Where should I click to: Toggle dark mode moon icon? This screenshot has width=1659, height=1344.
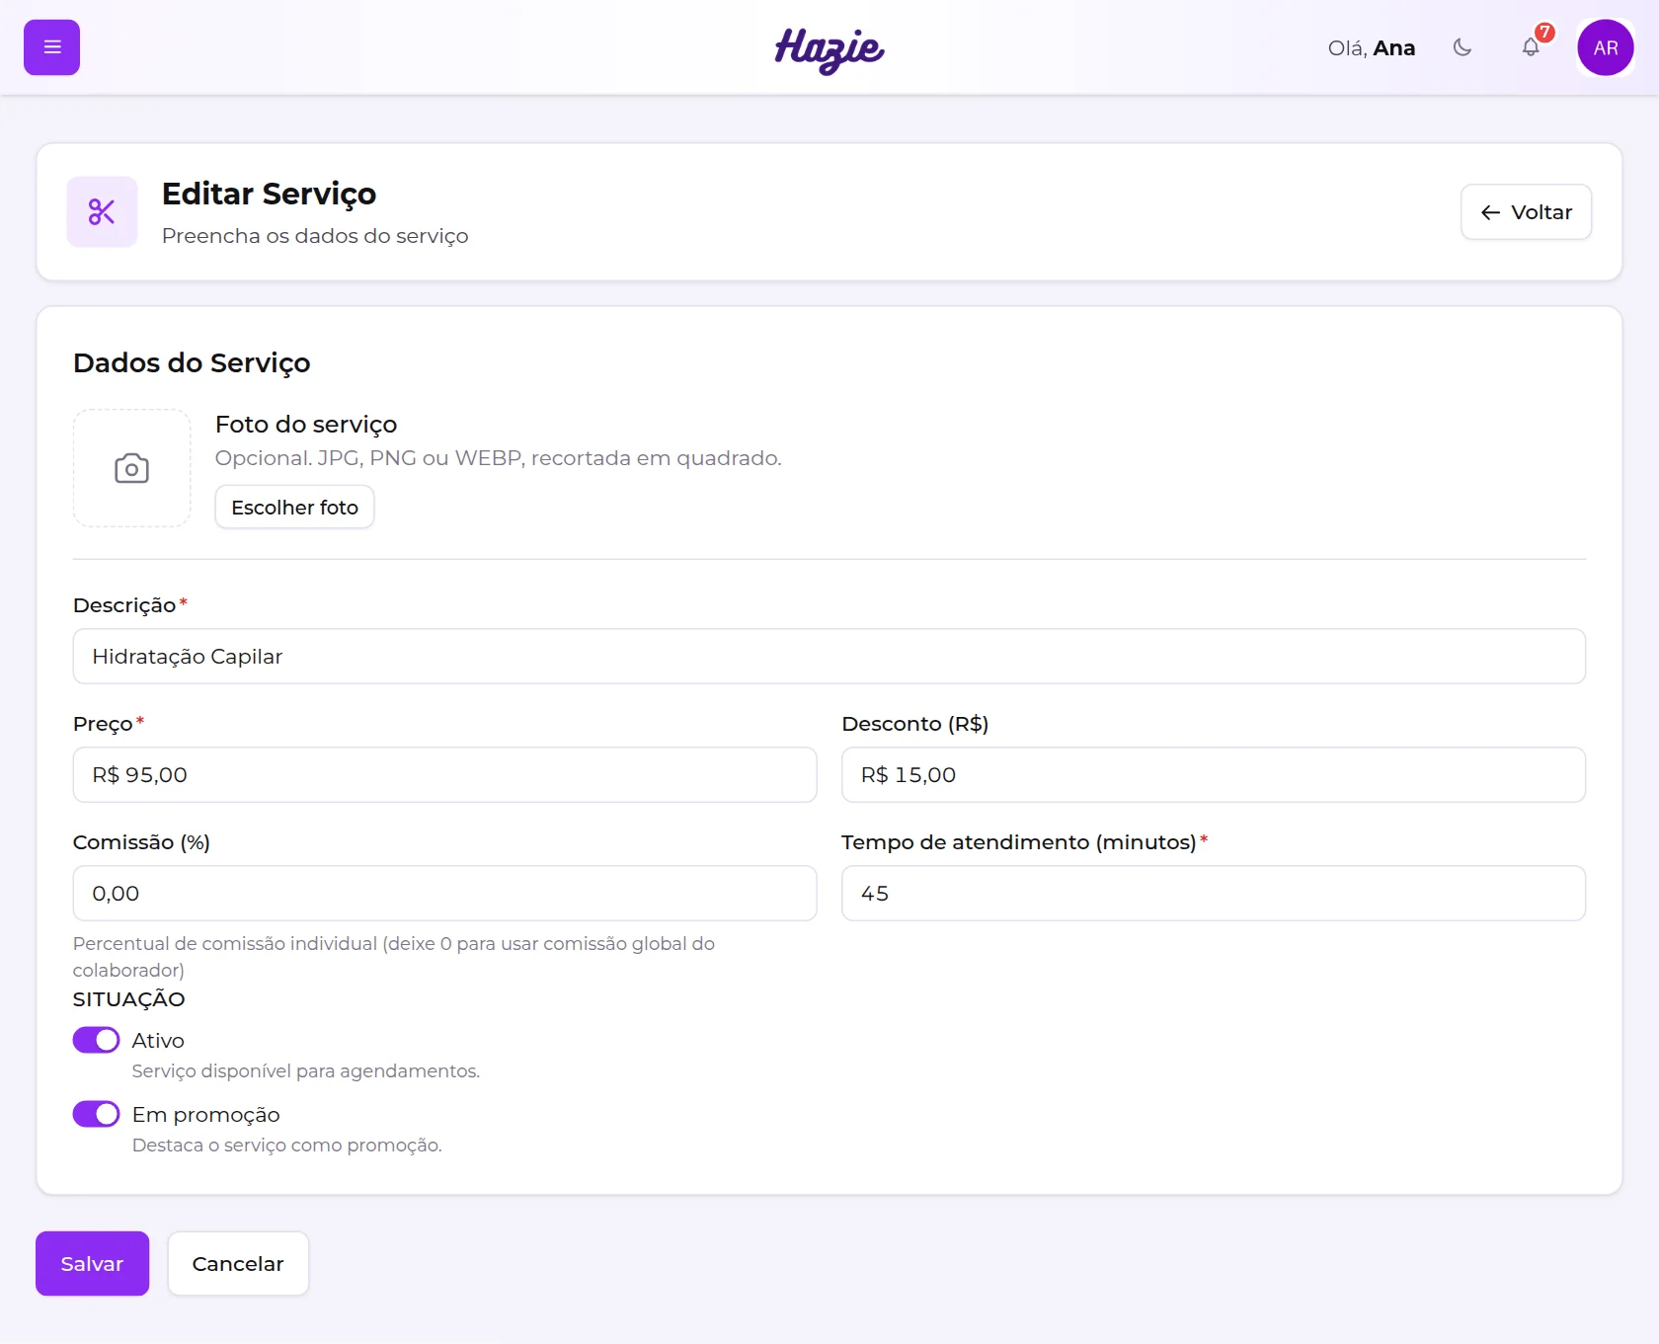tap(1462, 47)
